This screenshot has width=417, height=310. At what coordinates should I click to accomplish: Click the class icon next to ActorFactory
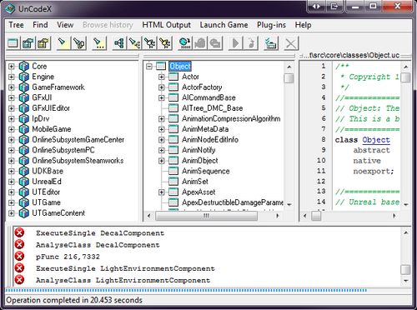(x=173, y=87)
